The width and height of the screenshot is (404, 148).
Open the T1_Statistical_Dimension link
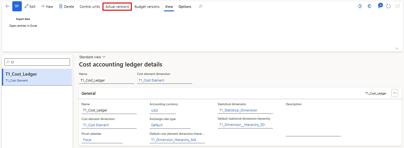click(x=238, y=110)
